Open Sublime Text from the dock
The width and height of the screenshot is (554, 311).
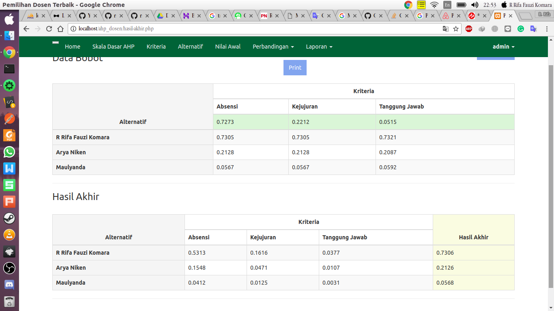9,102
